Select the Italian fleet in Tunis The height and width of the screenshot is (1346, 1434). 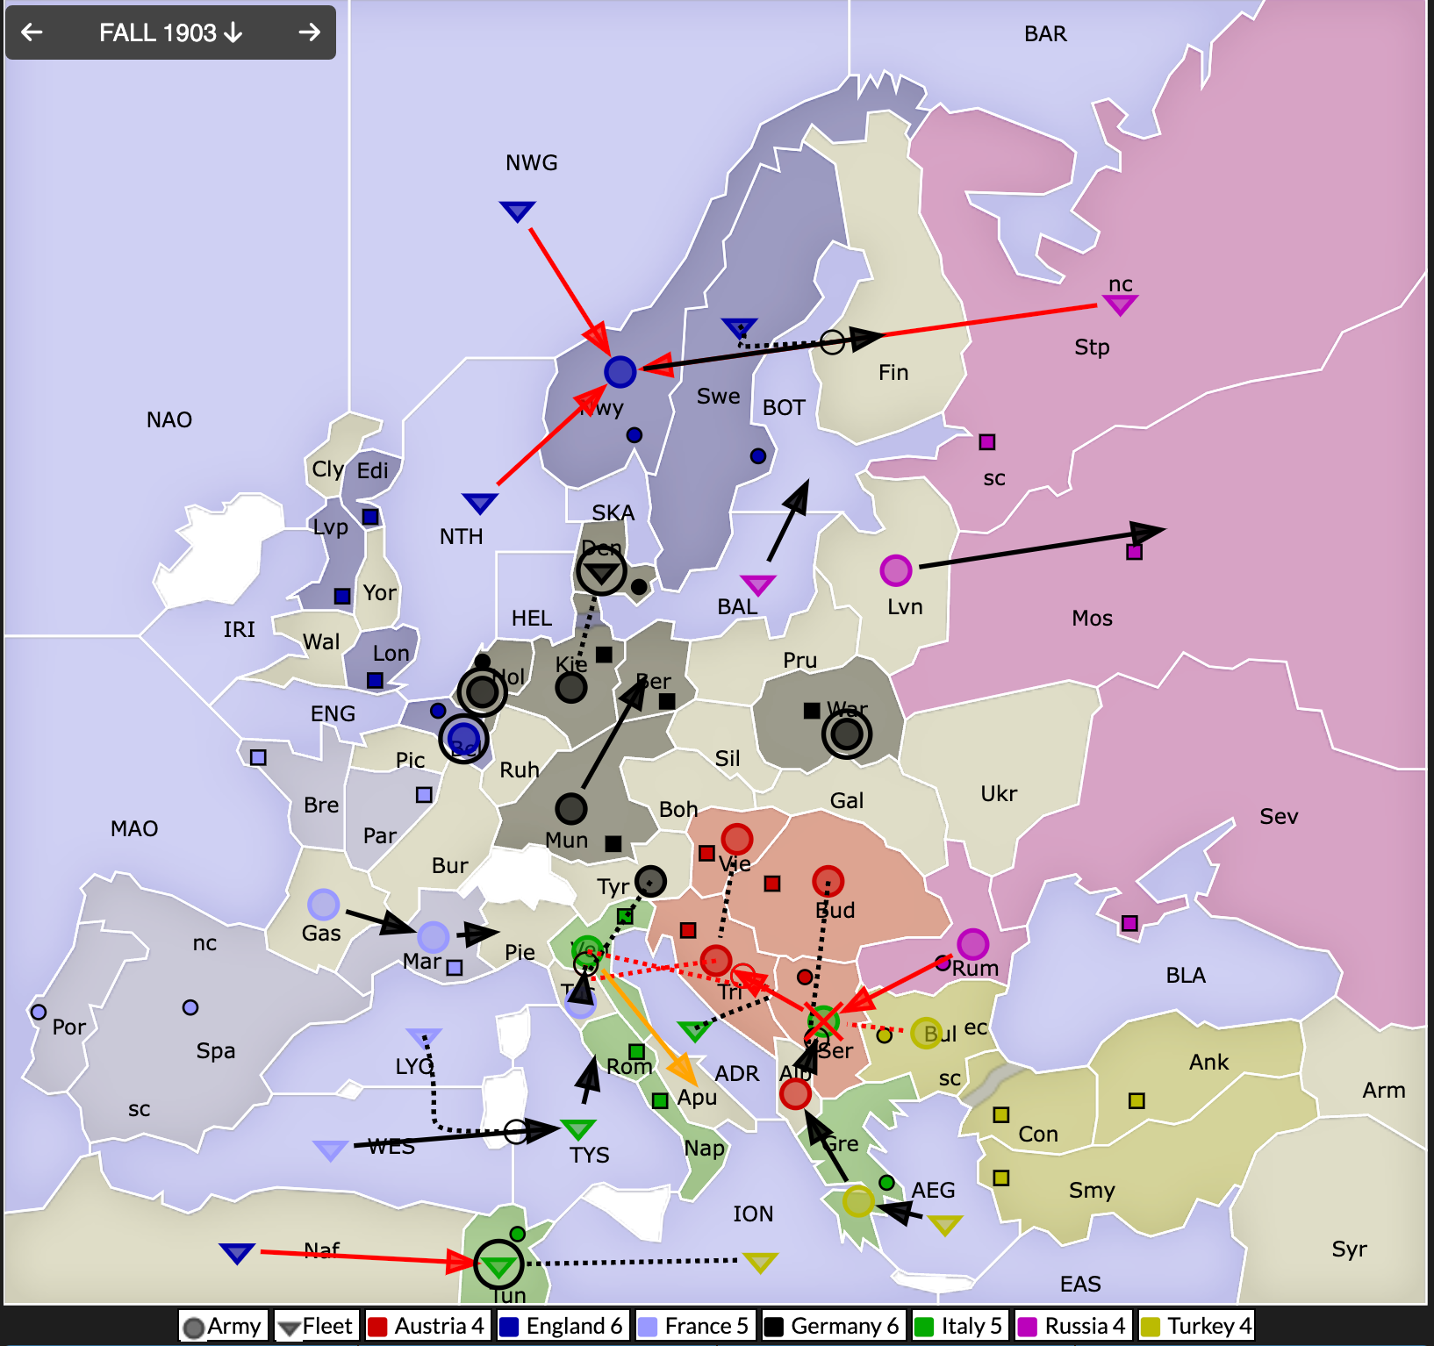(x=498, y=1265)
